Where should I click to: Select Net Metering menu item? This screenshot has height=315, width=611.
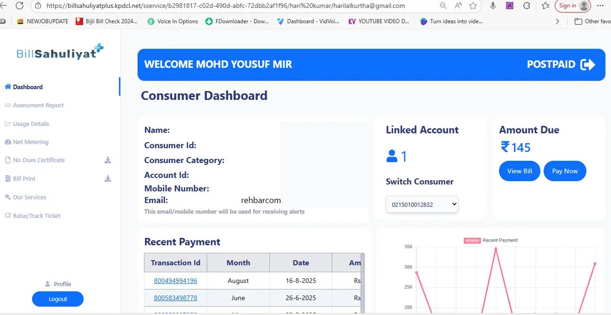31,142
